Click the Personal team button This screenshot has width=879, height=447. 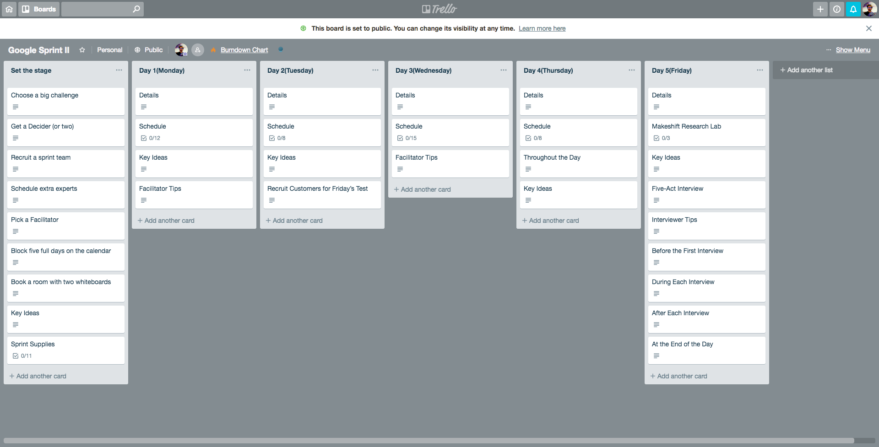click(x=110, y=50)
